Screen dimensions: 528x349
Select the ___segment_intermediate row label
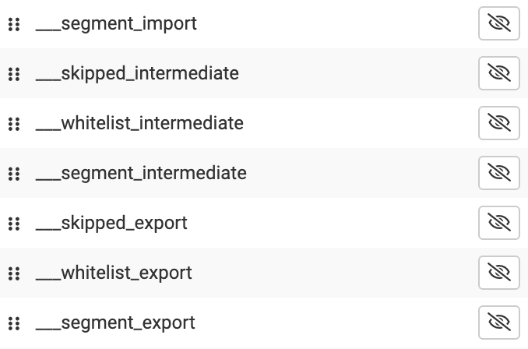coord(141,174)
